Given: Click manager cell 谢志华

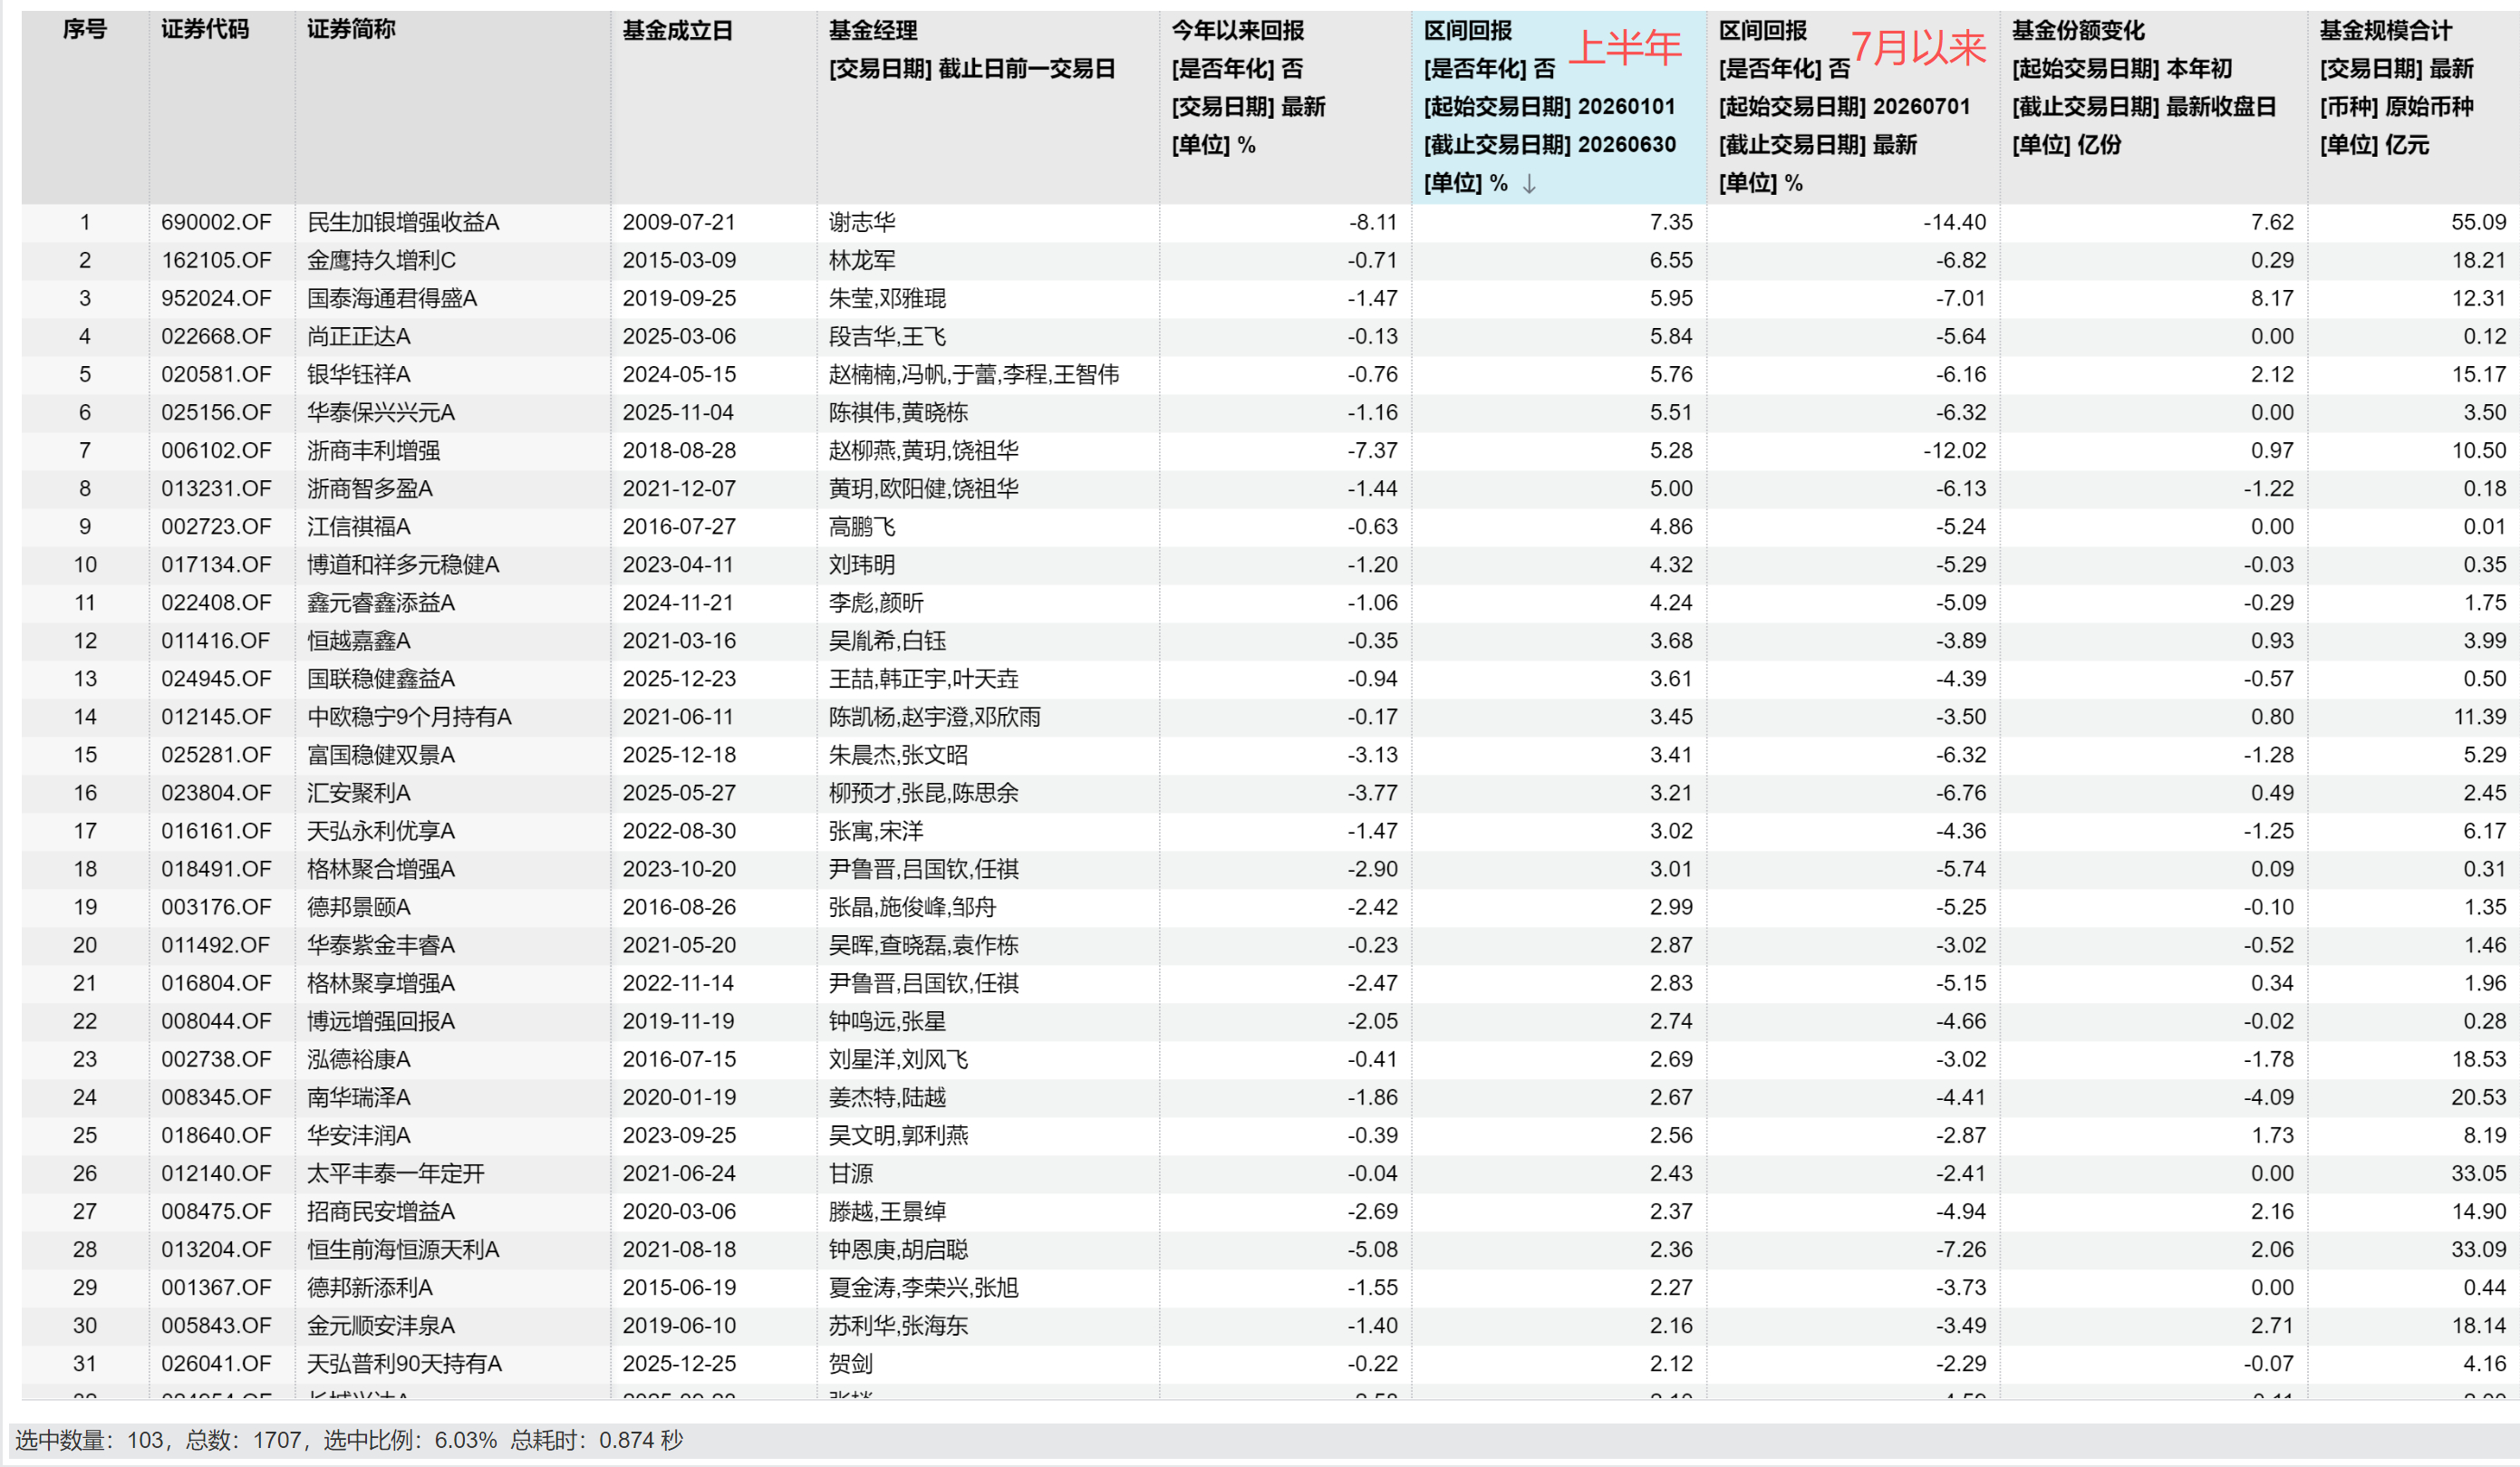Looking at the screenshot, I should (x=862, y=222).
